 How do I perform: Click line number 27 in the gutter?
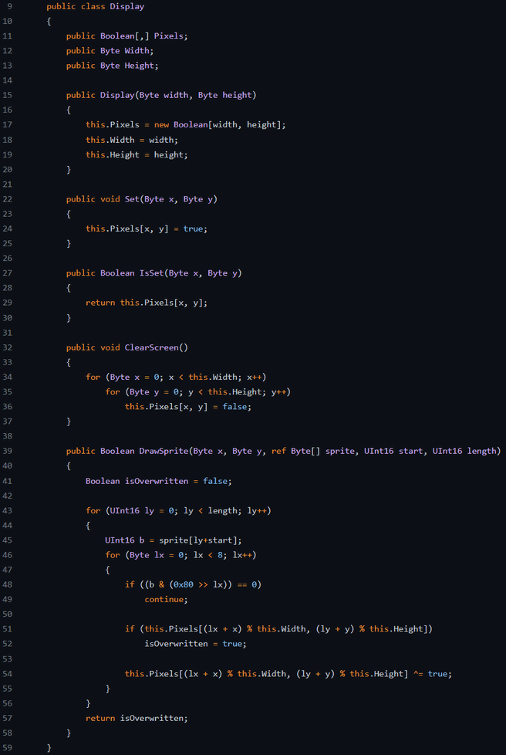[x=7, y=273]
